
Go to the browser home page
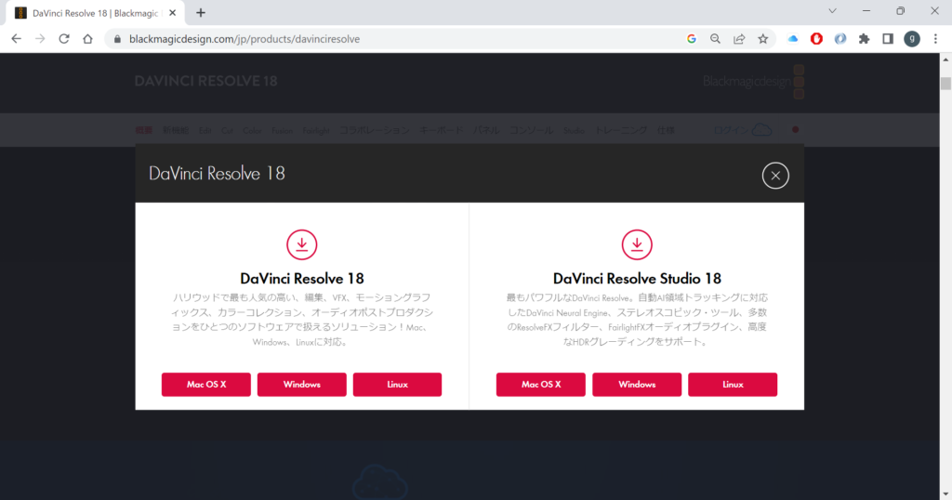click(87, 39)
